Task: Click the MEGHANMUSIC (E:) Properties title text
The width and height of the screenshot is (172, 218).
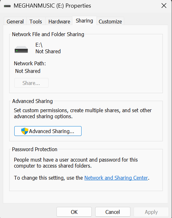Action: pyautogui.click(x=52, y=6)
